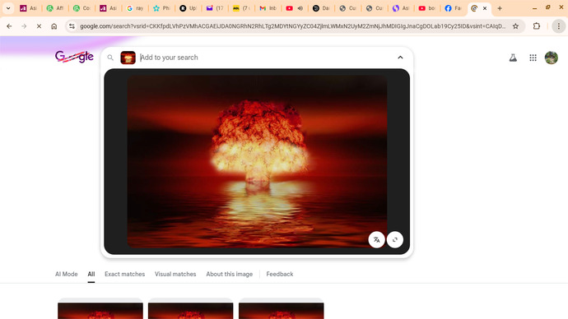Select the 'All' results tab

pos(91,274)
